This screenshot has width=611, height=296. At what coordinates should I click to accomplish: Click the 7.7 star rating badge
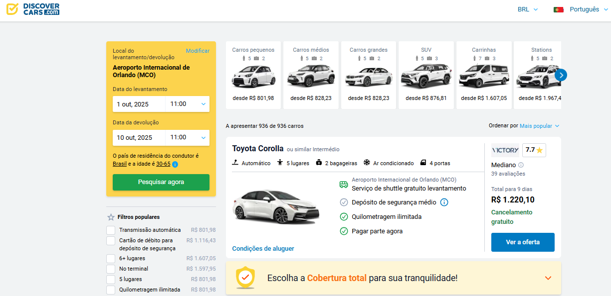[x=534, y=150]
